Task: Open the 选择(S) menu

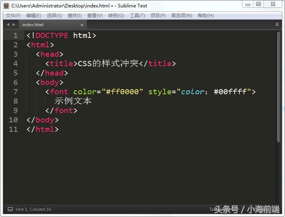Action: (x=54, y=16)
